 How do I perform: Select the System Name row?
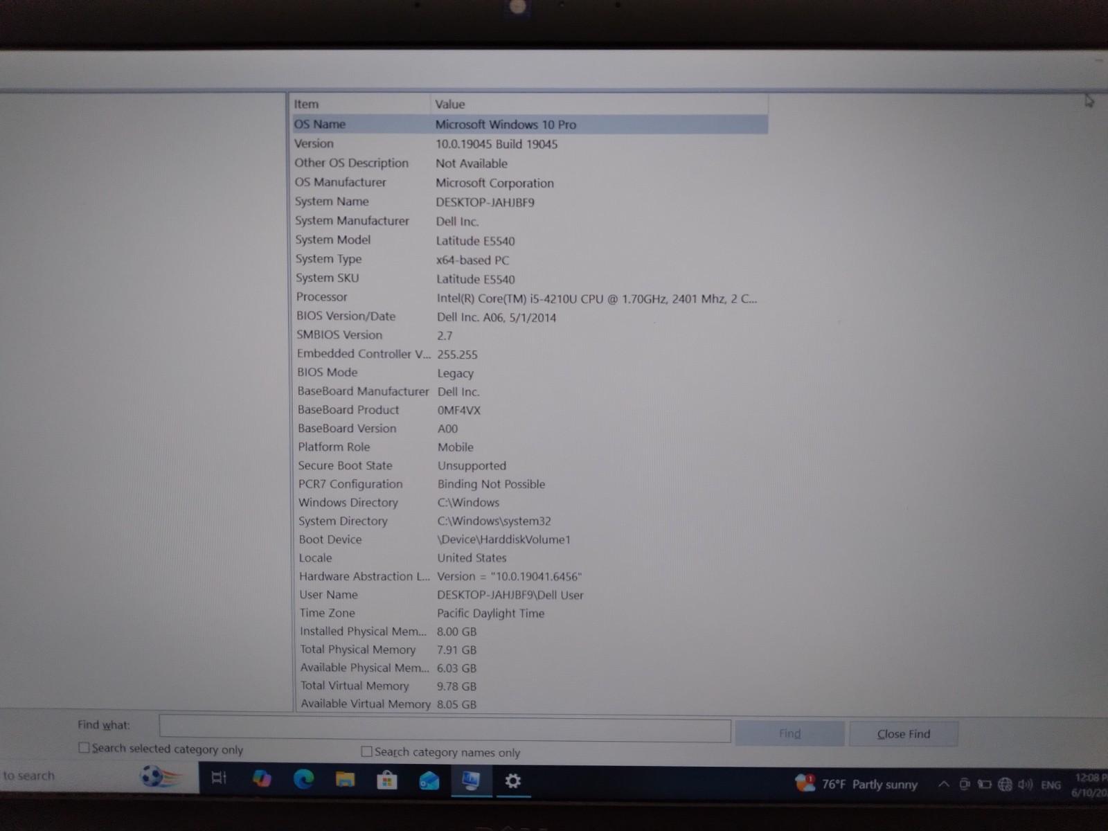[530, 202]
